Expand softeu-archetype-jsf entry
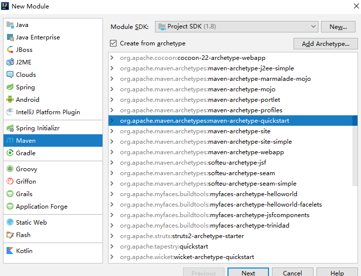This screenshot has height=276, width=361. point(112,163)
